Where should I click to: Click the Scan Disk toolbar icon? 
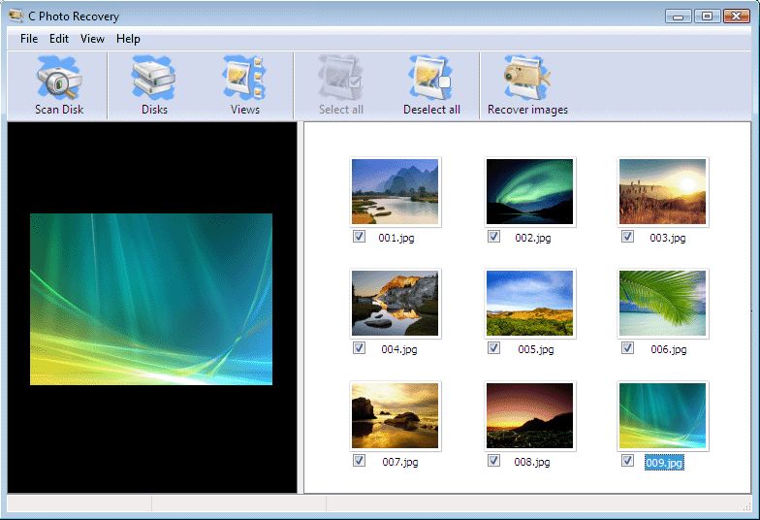[59, 78]
